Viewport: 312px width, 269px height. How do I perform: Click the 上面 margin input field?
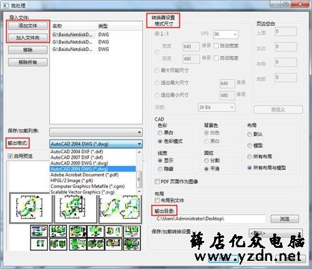286,32
